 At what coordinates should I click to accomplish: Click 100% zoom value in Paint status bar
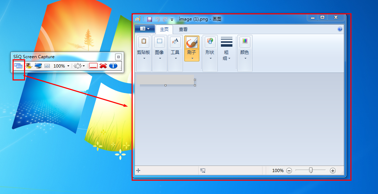278,171
